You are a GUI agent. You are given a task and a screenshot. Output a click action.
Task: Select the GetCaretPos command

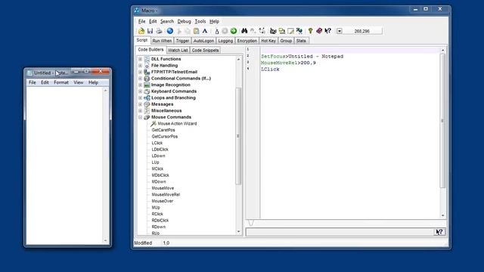coord(163,130)
